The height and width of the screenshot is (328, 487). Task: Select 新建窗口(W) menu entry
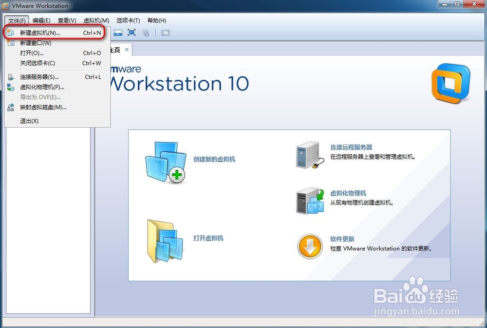click(x=57, y=43)
